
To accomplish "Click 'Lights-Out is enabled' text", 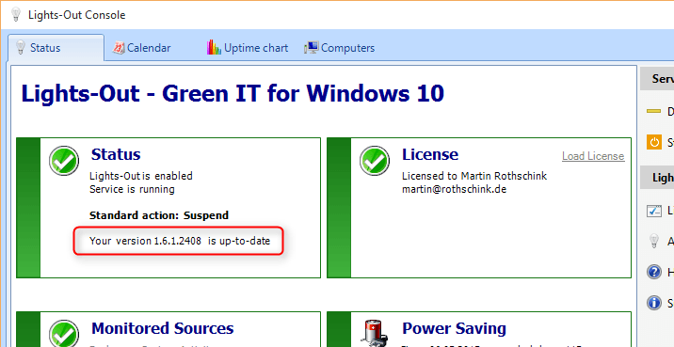I will pos(141,176).
